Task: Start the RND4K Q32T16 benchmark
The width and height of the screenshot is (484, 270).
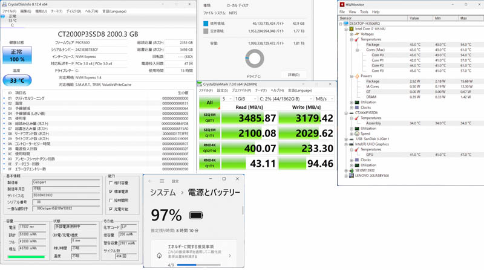Action: click(x=209, y=149)
